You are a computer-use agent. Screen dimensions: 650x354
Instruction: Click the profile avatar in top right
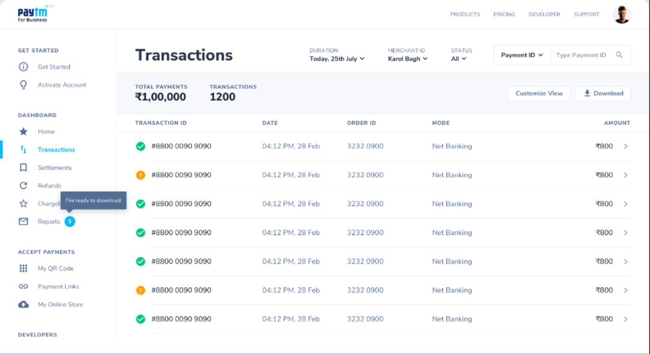622,13
